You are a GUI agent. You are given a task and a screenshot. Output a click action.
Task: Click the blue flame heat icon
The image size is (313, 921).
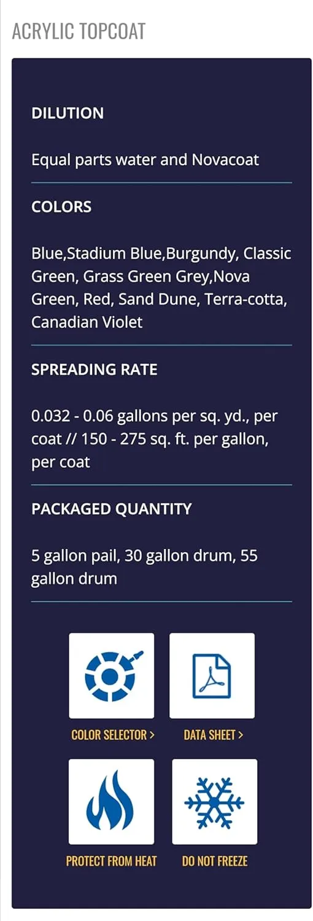(x=111, y=801)
